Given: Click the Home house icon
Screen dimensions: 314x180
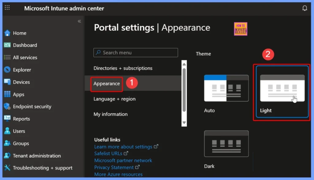Looking at the screenshot, I should 7,33.
